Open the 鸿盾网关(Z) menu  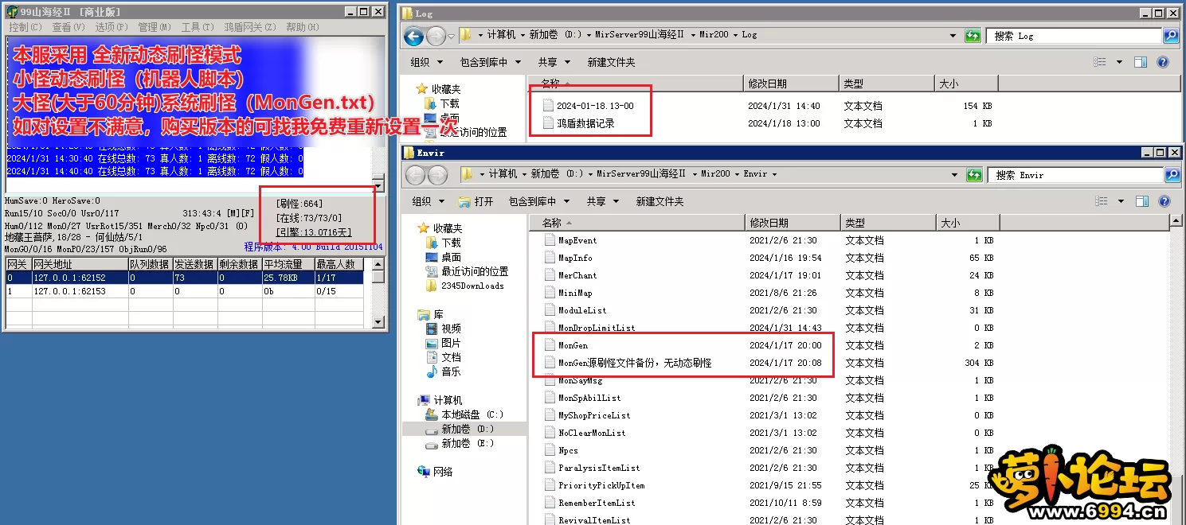point(251,27)
